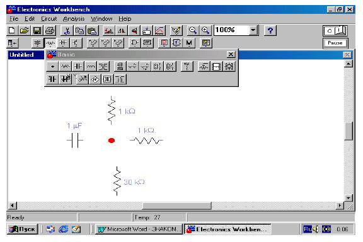363x242 pixels.
Task: Create a new circuit file
Action: coord(12,30)
